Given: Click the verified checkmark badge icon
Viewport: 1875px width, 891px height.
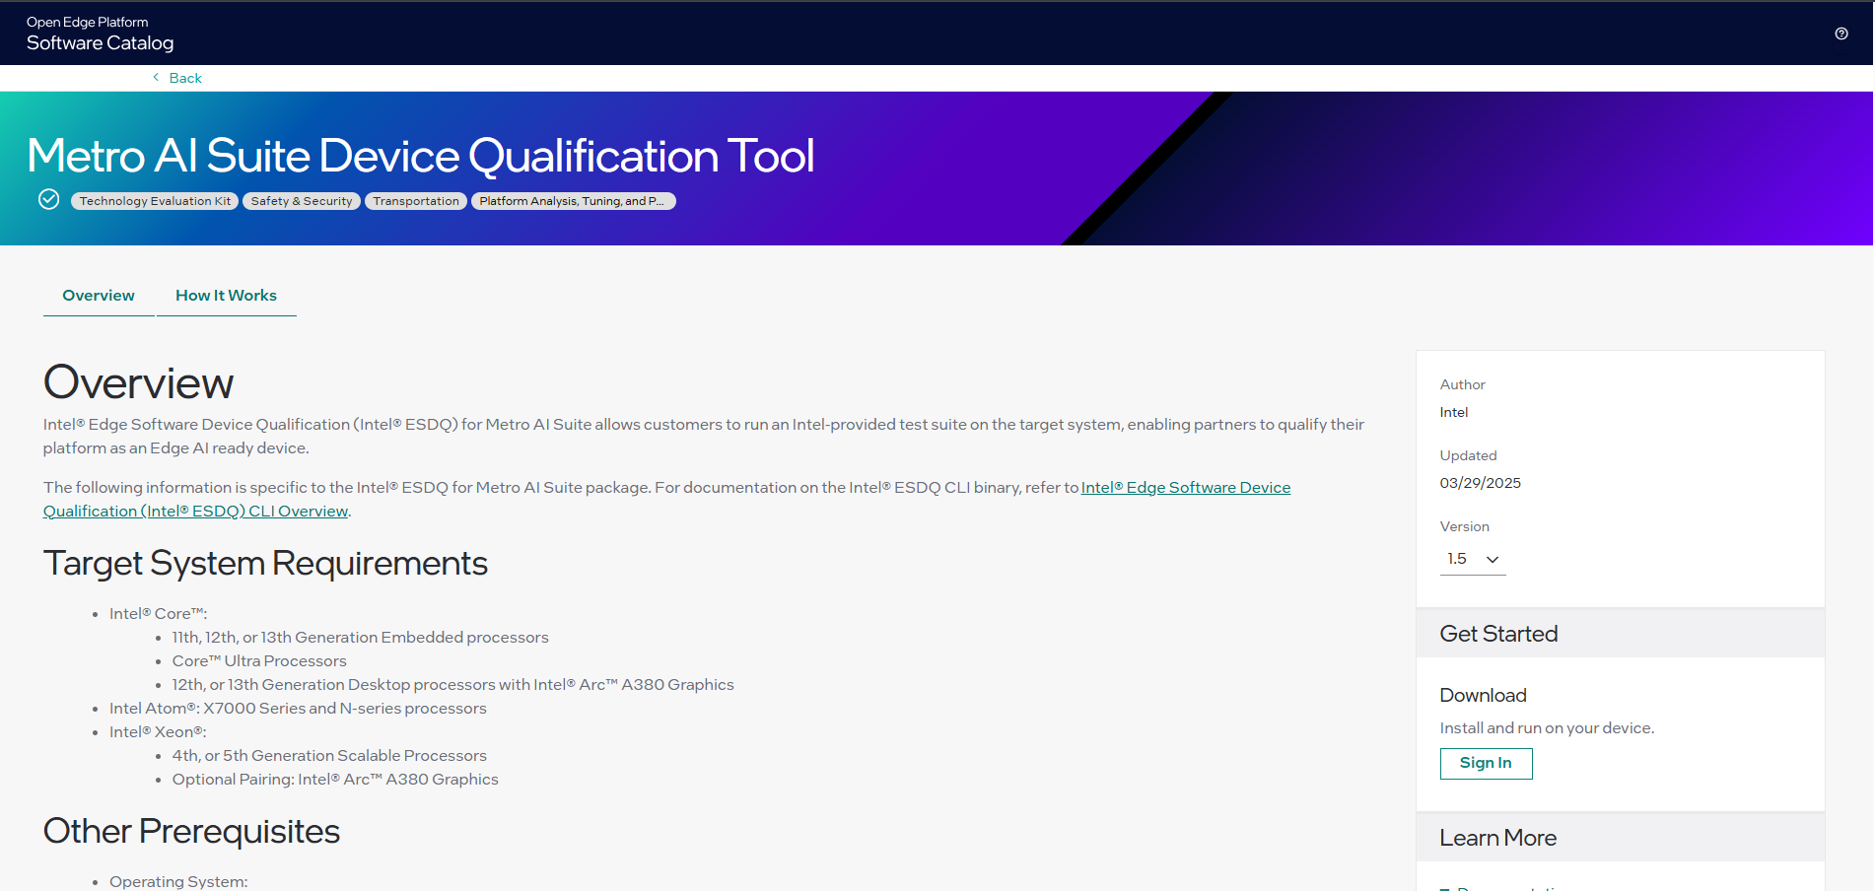Looking at the screenshot, I should [x=48, y=200].
